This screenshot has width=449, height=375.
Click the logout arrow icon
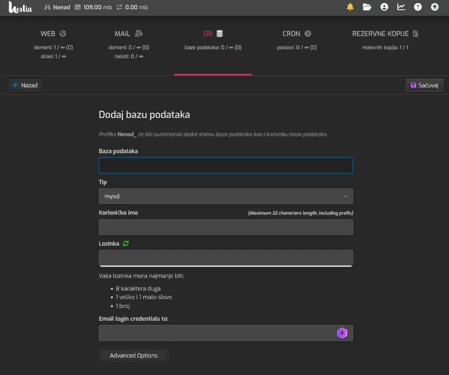[435, 7]
